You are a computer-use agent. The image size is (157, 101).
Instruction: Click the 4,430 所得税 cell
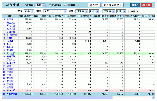click(x=41, y=85)
